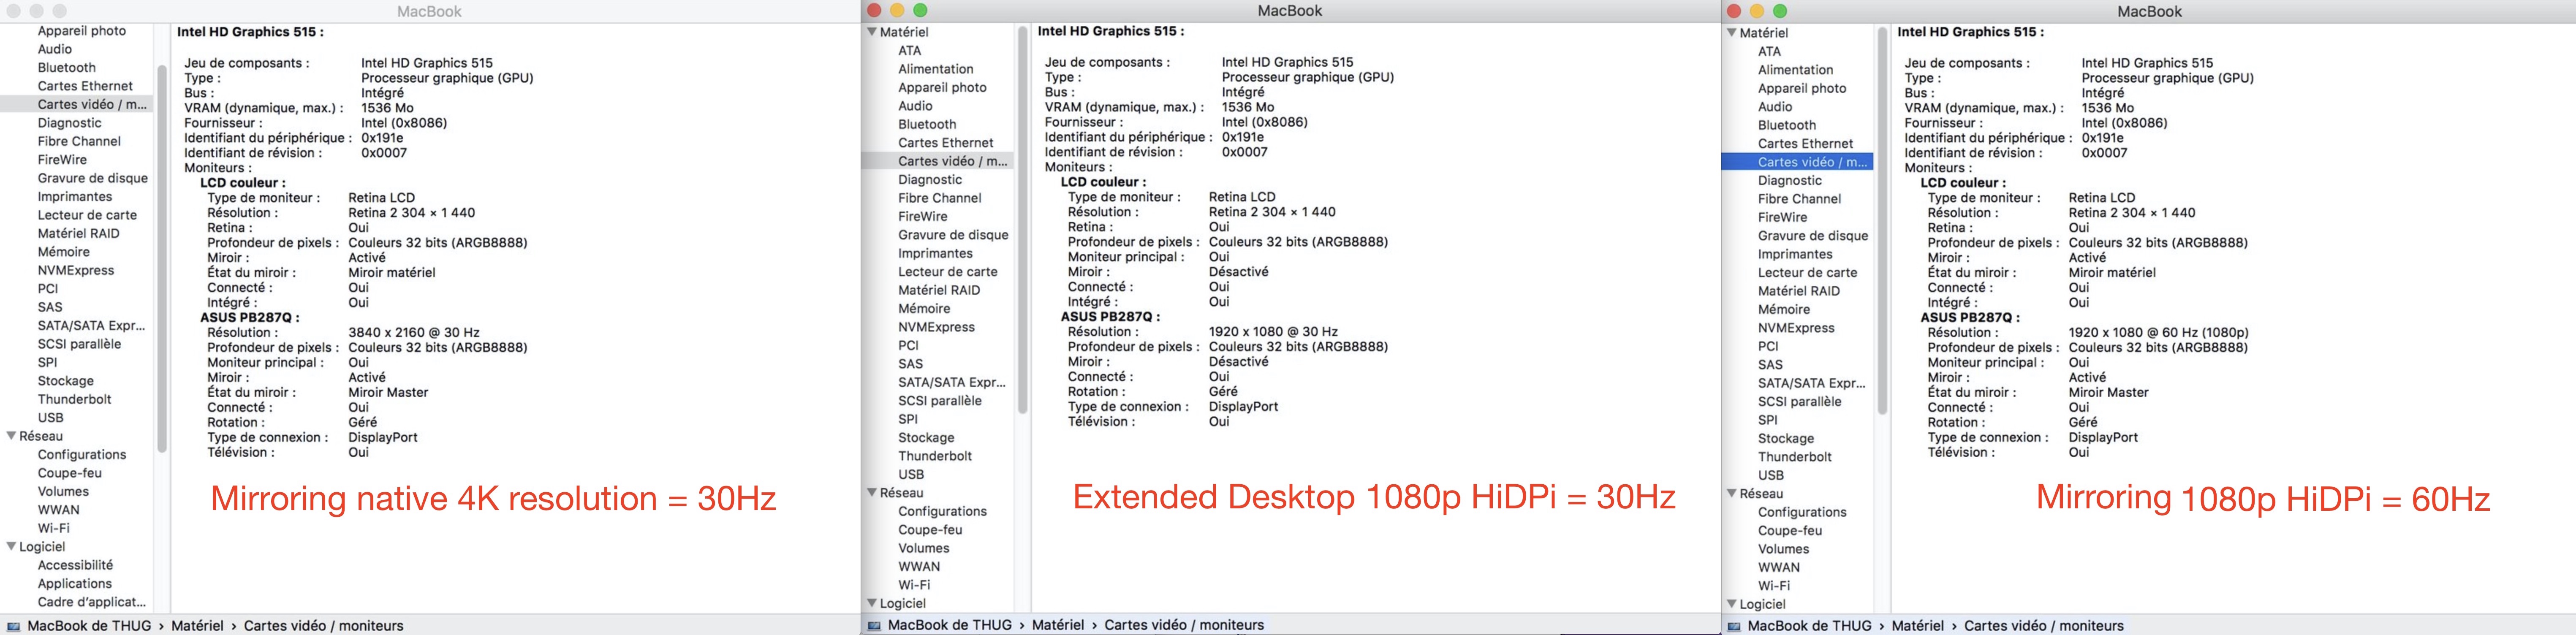This screenshot has width=2576, height=635.
Task: Open Applications in the left window sidebar
Action: click(75, 584)
